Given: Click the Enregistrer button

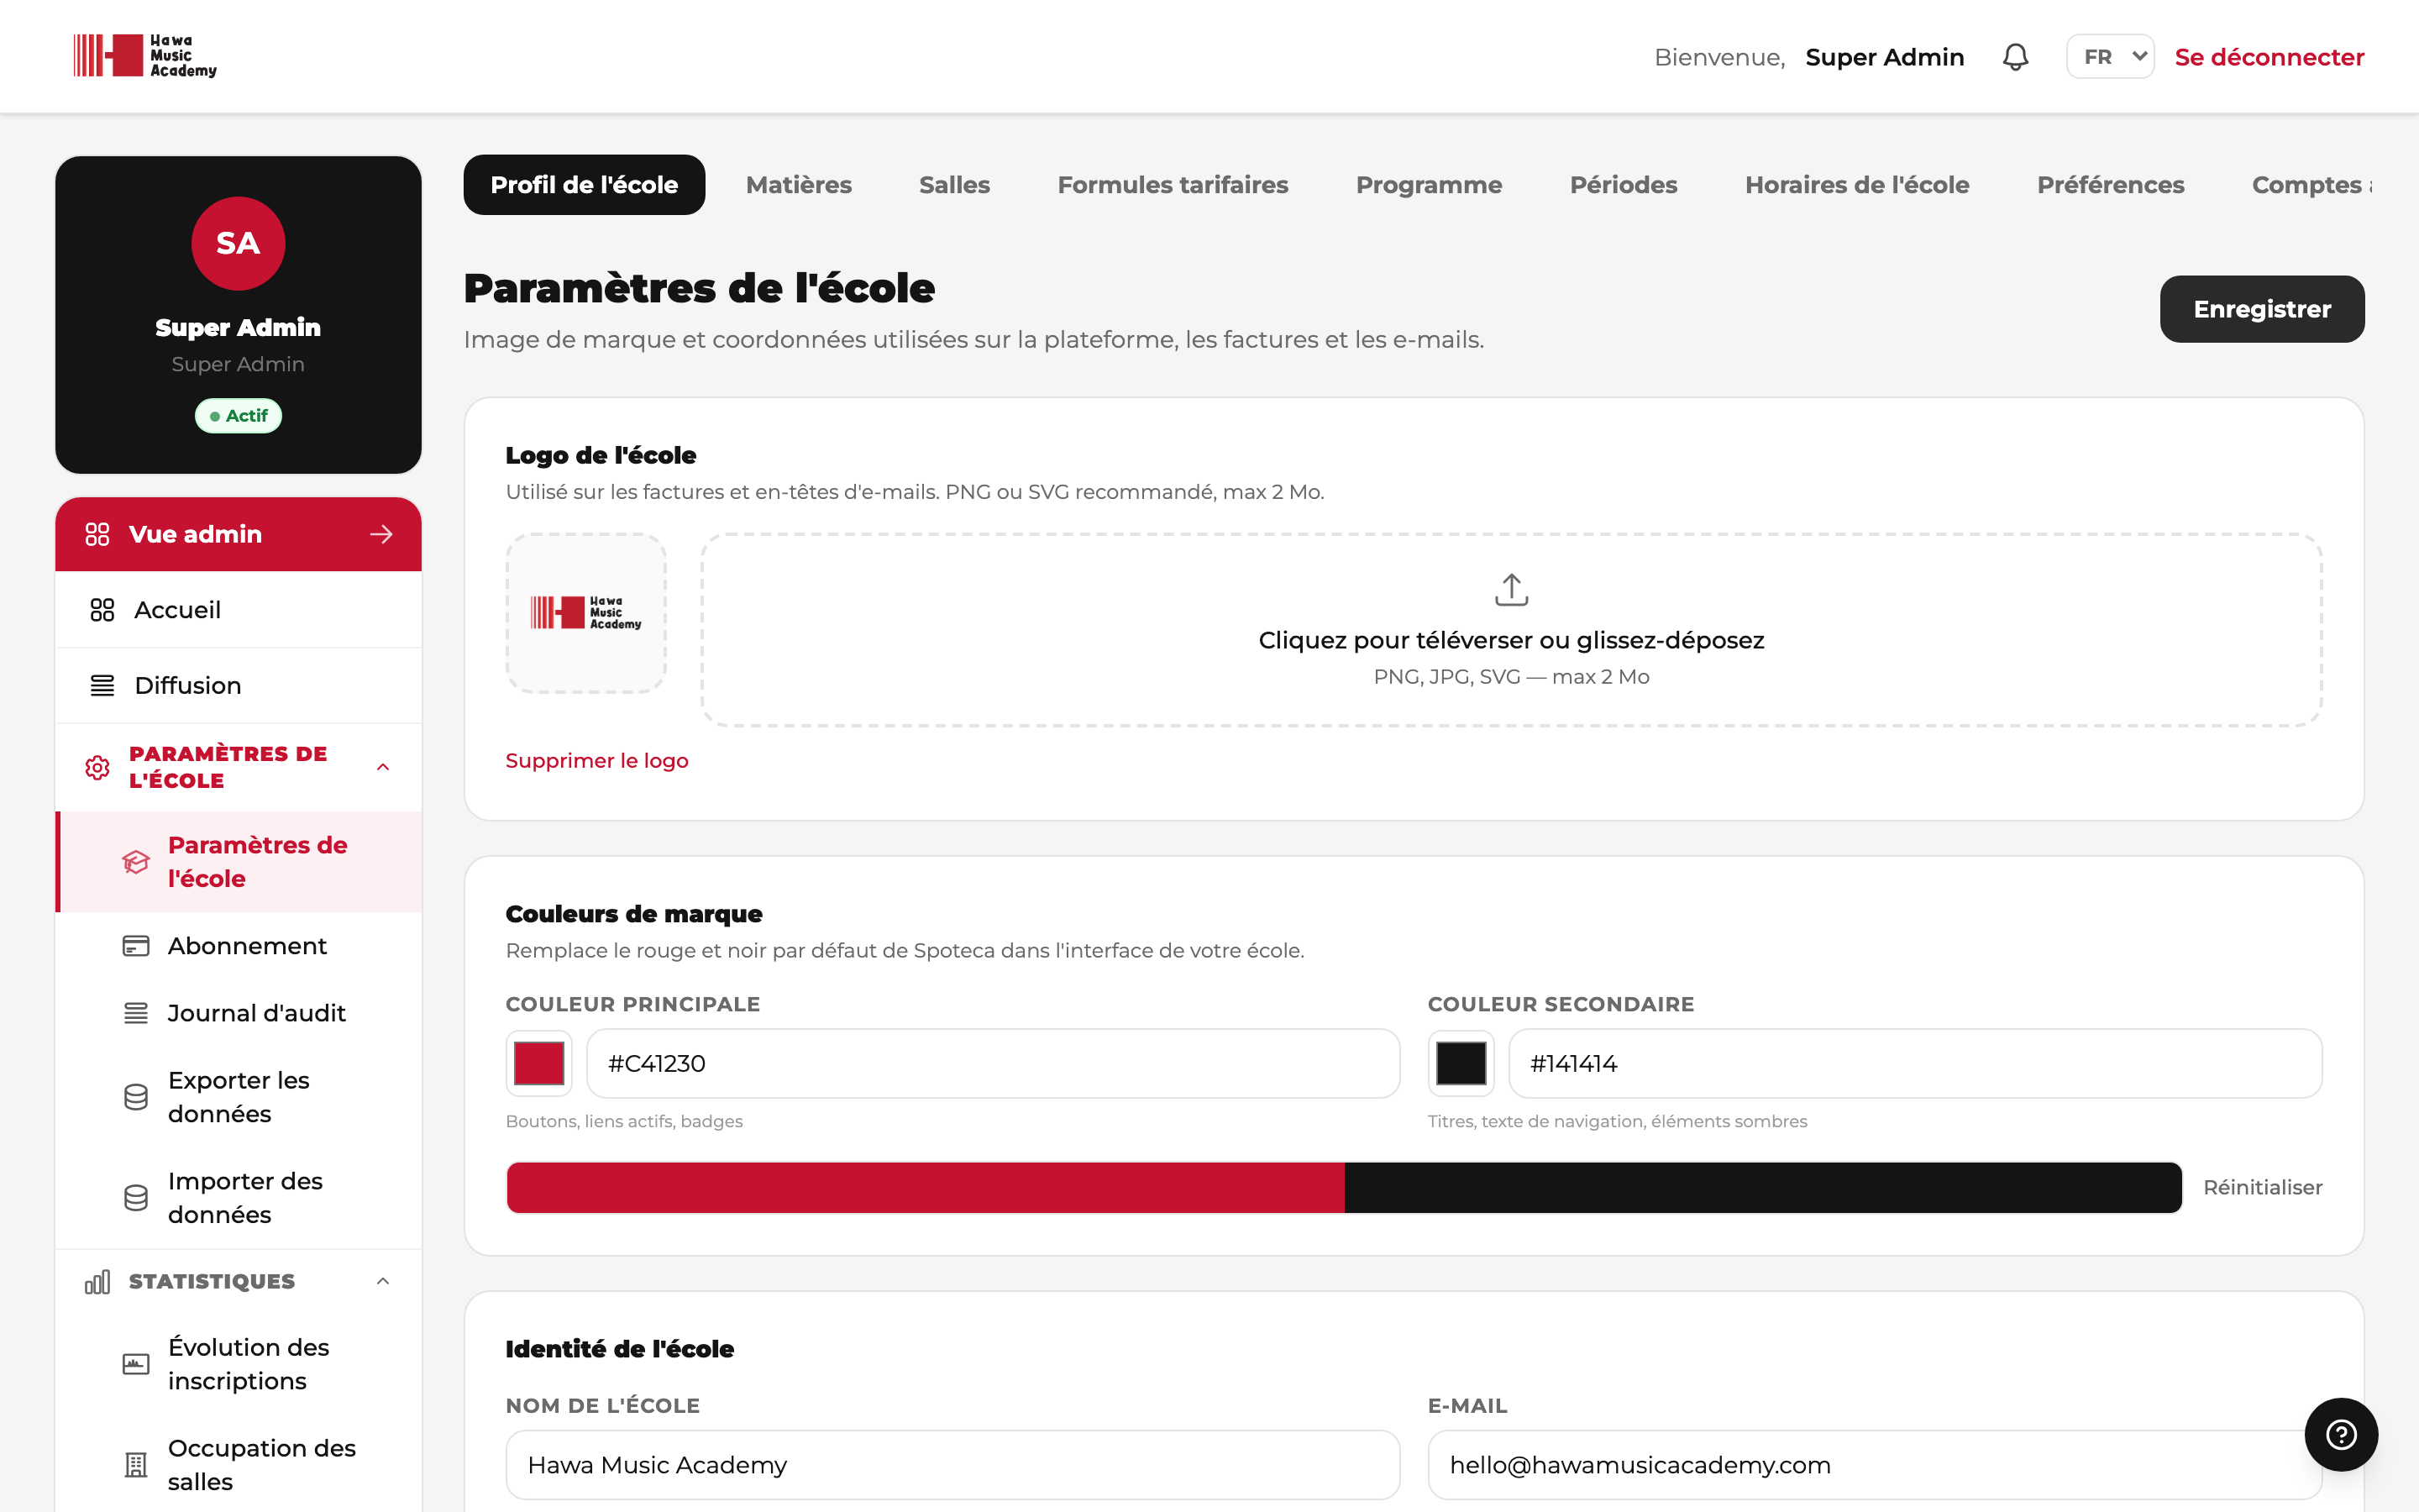Looking at the screenshot, I should pos(2262,309).
